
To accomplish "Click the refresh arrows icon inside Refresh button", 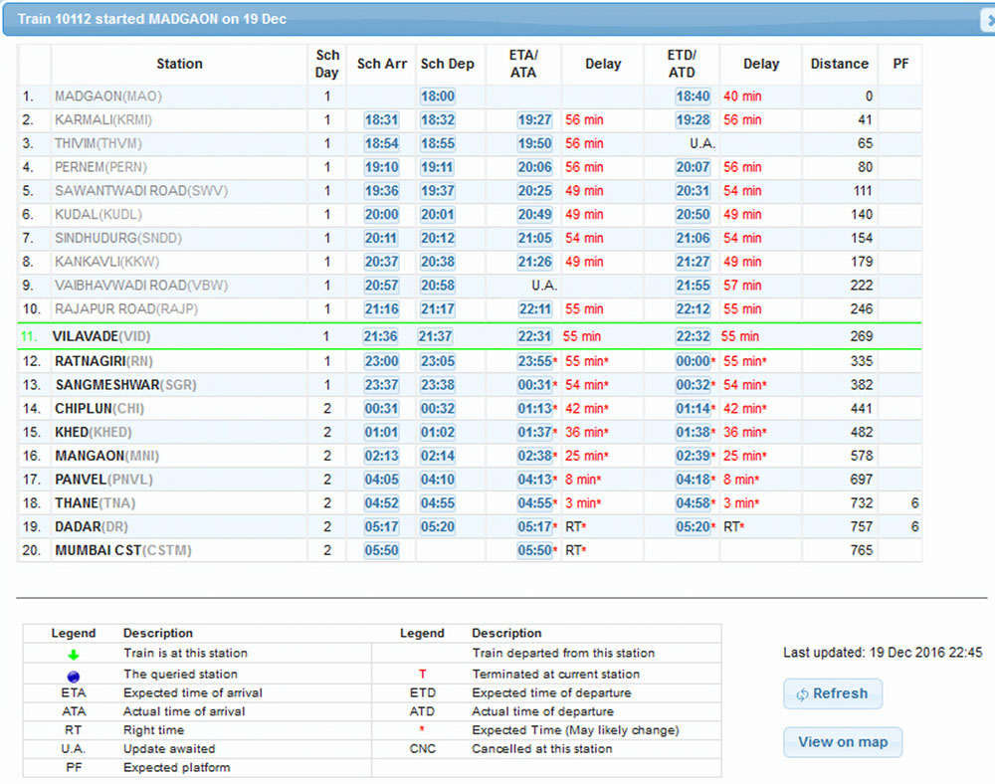I will click(802, 694).
